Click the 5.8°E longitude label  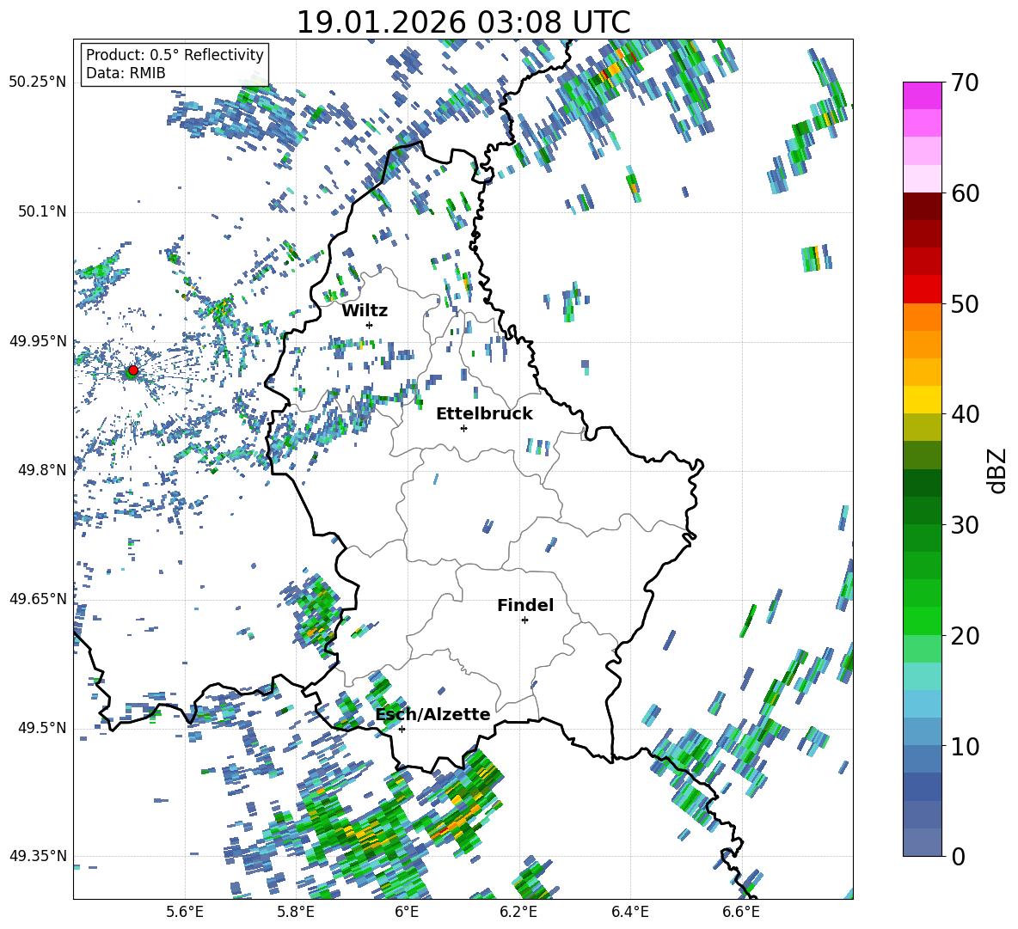click(296, 912)
